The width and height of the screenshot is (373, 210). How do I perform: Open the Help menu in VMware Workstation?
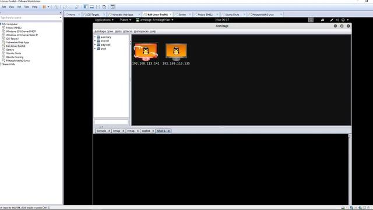coord(35,7)
